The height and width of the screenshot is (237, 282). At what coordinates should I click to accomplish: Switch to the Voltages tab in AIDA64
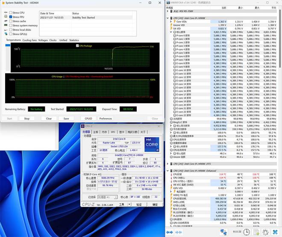(x=43, y=40)
